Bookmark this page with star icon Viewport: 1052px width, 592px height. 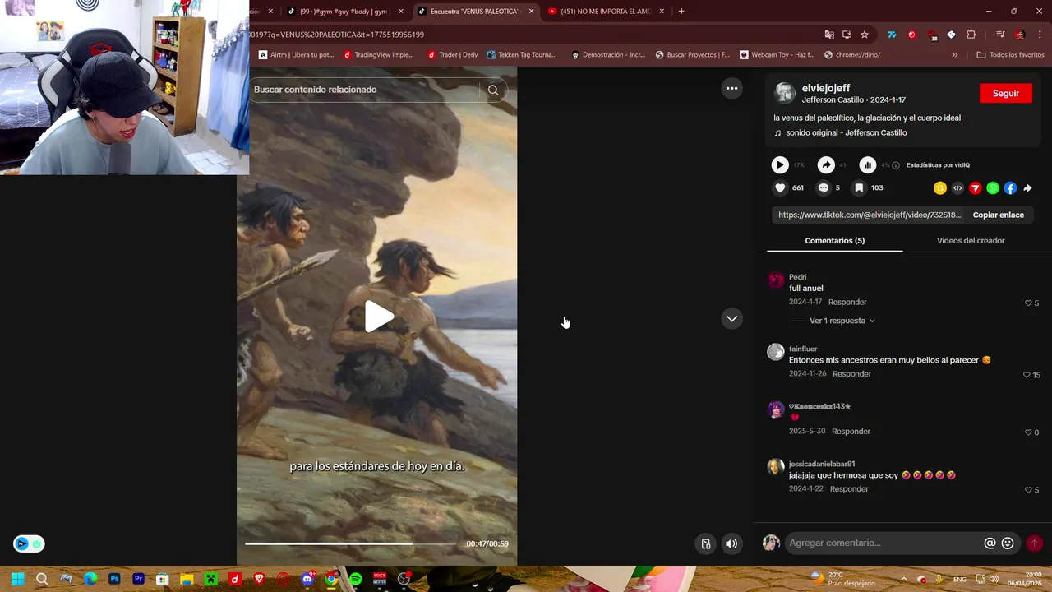pyautogui.click(x=865, y=35)
